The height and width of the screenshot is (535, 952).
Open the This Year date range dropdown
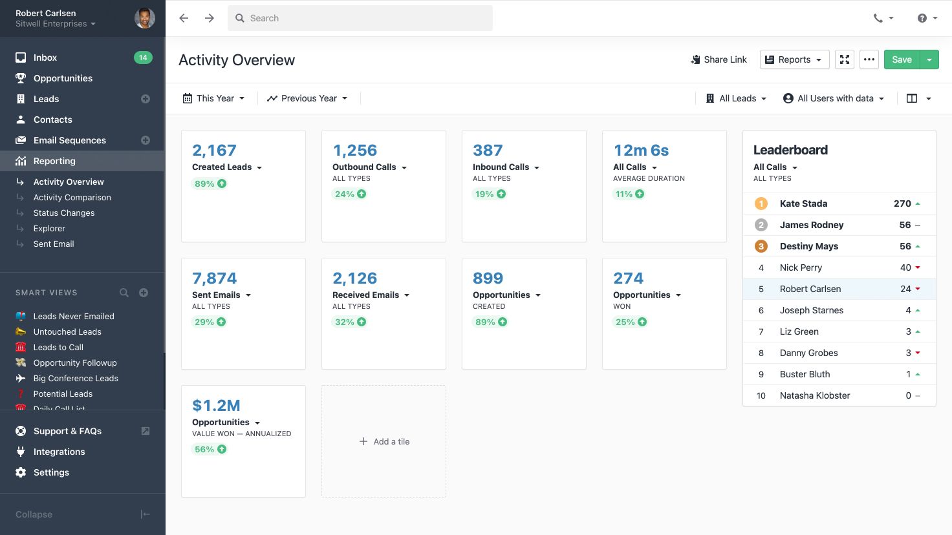pyautogui.click(x=214, y=98)
